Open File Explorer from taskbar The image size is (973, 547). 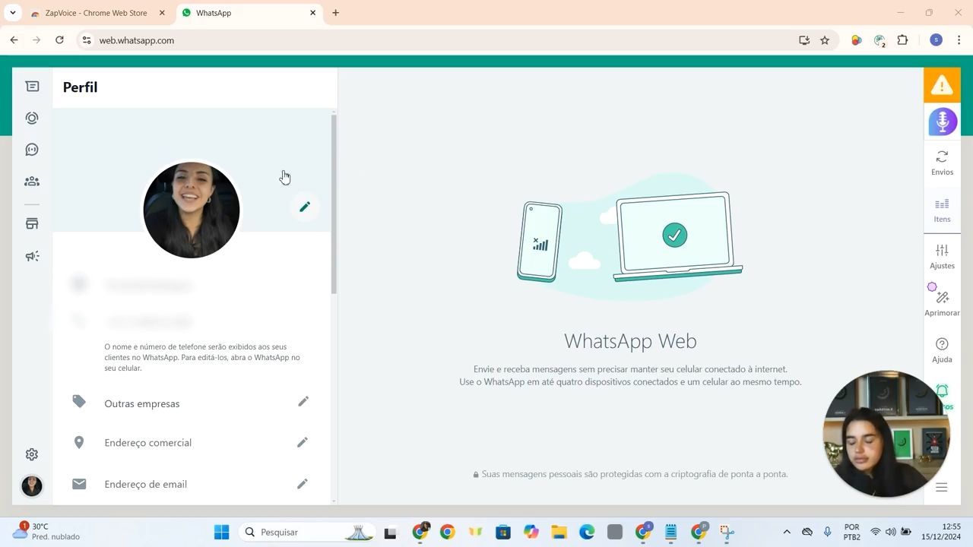point(559,532)
